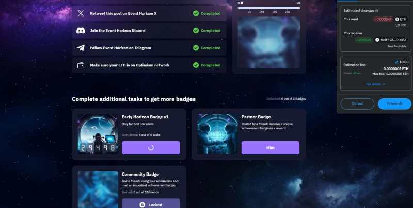The height and width of the screenshot is (208, 413).
Task: Click the Telegram paper plane icon
Action: 81,48
